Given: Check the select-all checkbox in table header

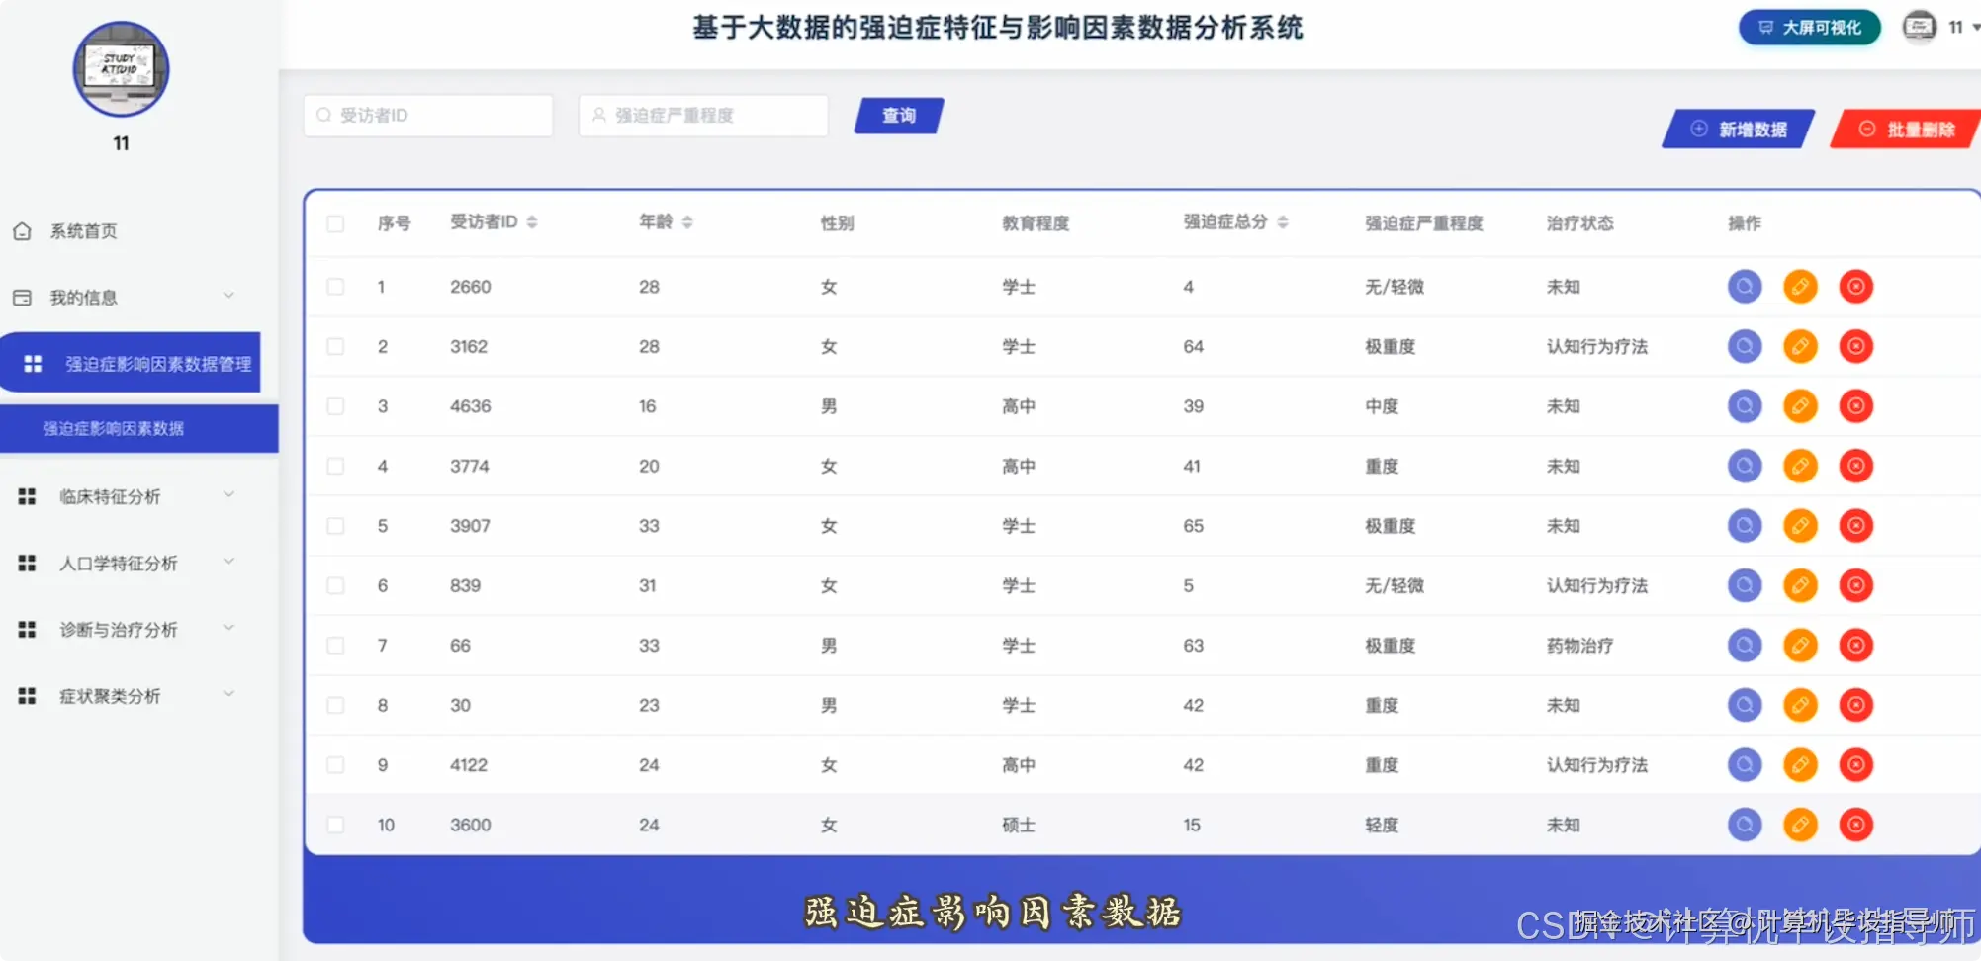Looking at the screenshot, I should [x=335, y=225].
